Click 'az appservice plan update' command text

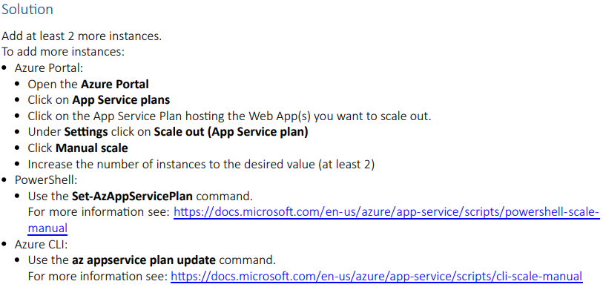144,260
